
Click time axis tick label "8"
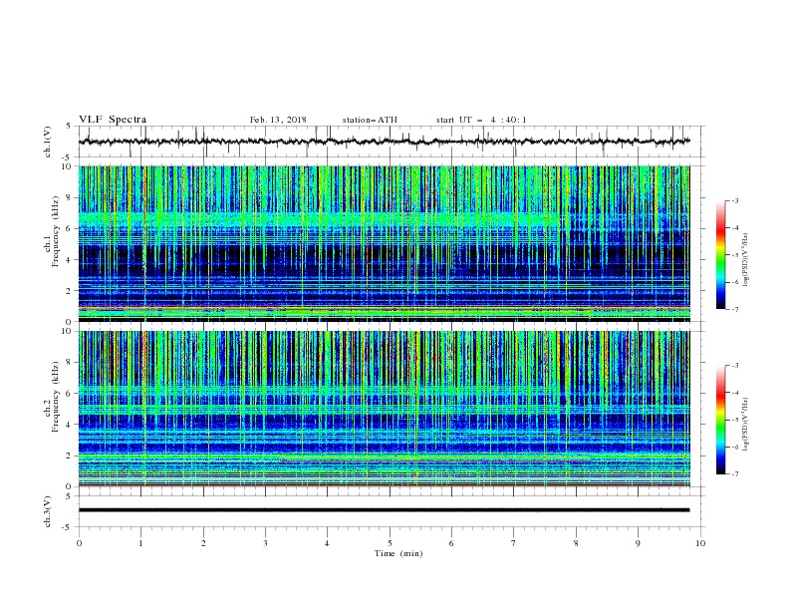(576, 543)
